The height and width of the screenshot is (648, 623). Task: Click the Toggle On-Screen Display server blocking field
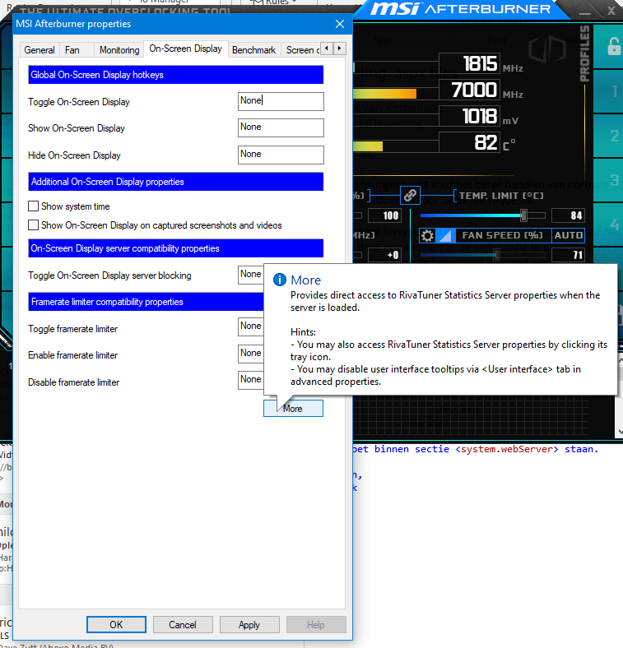251,275
